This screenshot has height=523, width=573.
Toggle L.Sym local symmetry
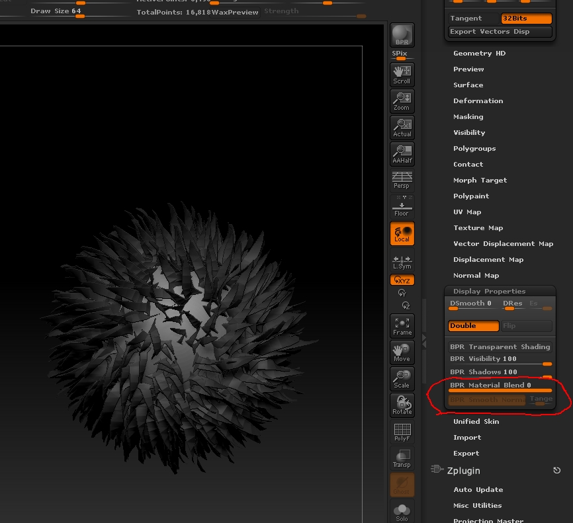click(x=402, y=260)
